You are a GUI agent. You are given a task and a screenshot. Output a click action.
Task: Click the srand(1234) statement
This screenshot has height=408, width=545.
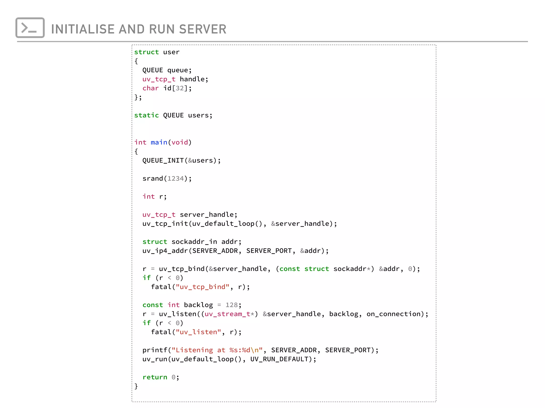[167, 178]
